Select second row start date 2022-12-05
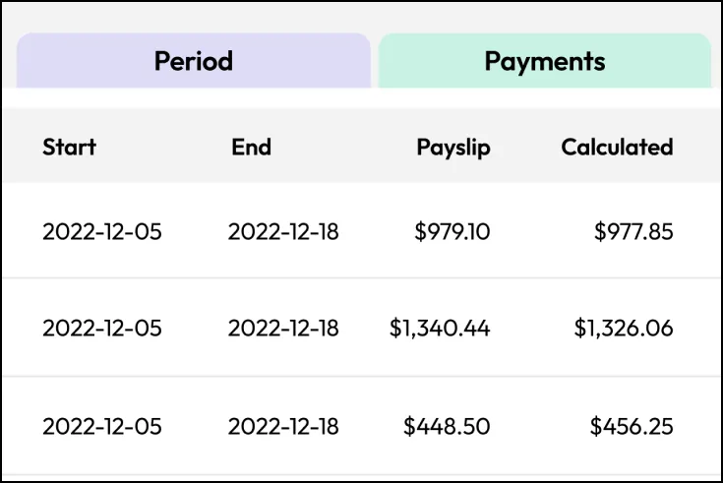Screen dimensions: 723x483 (102, 329)
